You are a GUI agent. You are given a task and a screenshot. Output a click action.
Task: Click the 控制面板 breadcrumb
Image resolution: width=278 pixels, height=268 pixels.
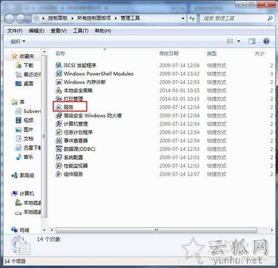point(58,18)
